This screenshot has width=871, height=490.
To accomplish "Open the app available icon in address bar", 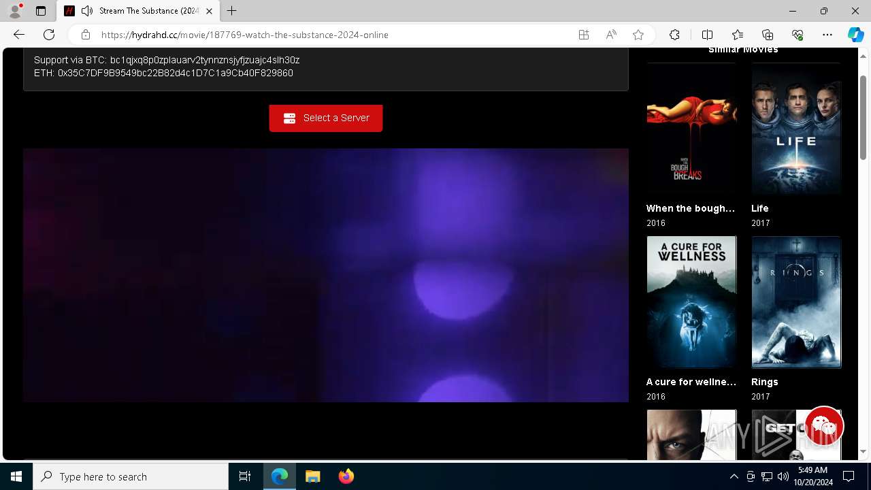I will click(584, 35).
